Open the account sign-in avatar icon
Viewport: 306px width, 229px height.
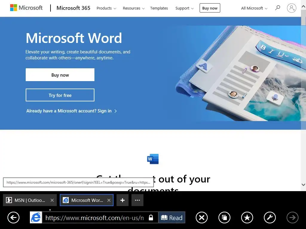coord(292,8)
